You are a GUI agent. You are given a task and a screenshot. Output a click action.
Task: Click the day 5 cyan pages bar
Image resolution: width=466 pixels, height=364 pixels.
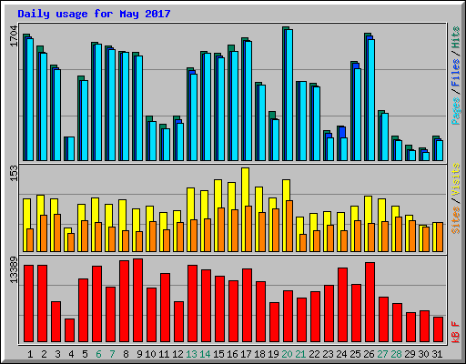click(85, 120)
